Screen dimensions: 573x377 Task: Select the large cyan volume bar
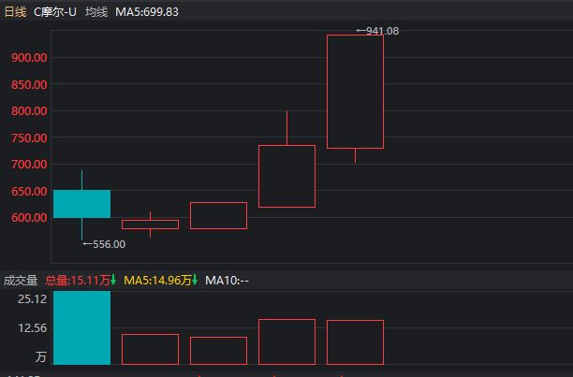click(x=81, y=327)
